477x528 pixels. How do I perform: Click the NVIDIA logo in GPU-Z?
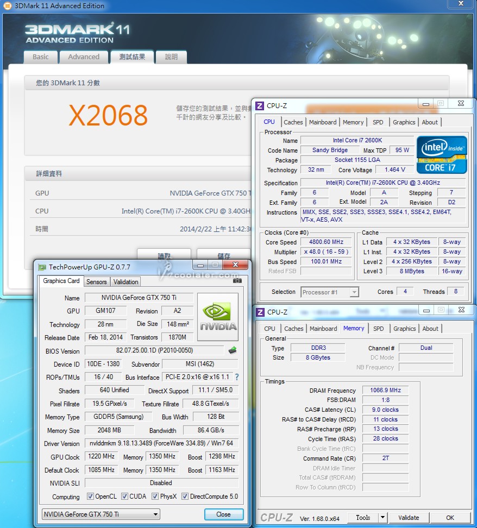tap(218, 317)
